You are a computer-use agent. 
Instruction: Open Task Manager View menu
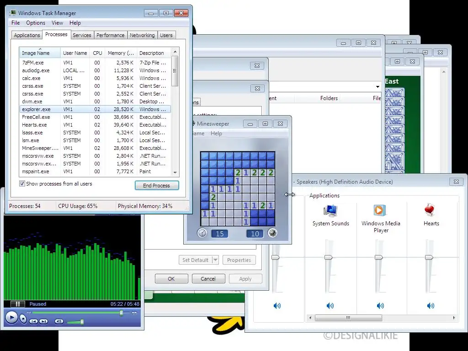pos(57,23)
